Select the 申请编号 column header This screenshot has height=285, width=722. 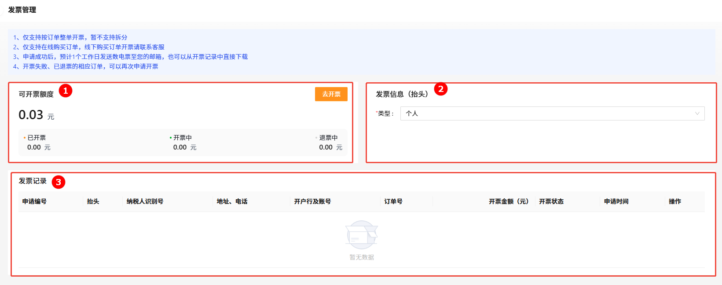(x=34, y=201)
